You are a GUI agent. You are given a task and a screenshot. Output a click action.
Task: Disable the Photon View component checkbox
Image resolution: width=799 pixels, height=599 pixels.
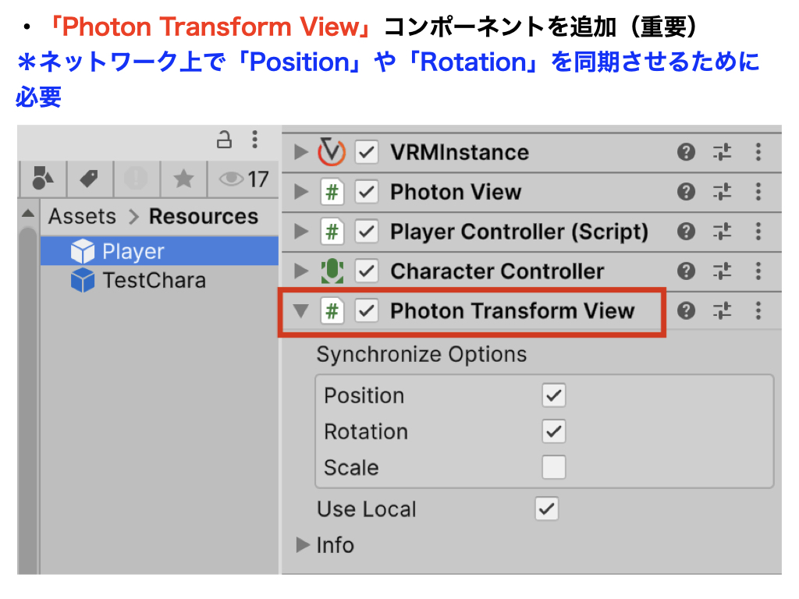[x=367, y=192]
